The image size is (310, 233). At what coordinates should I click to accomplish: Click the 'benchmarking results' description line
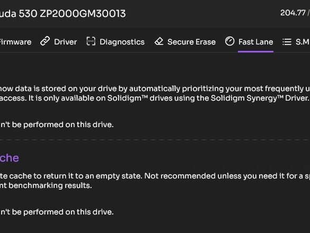[46, 185]
